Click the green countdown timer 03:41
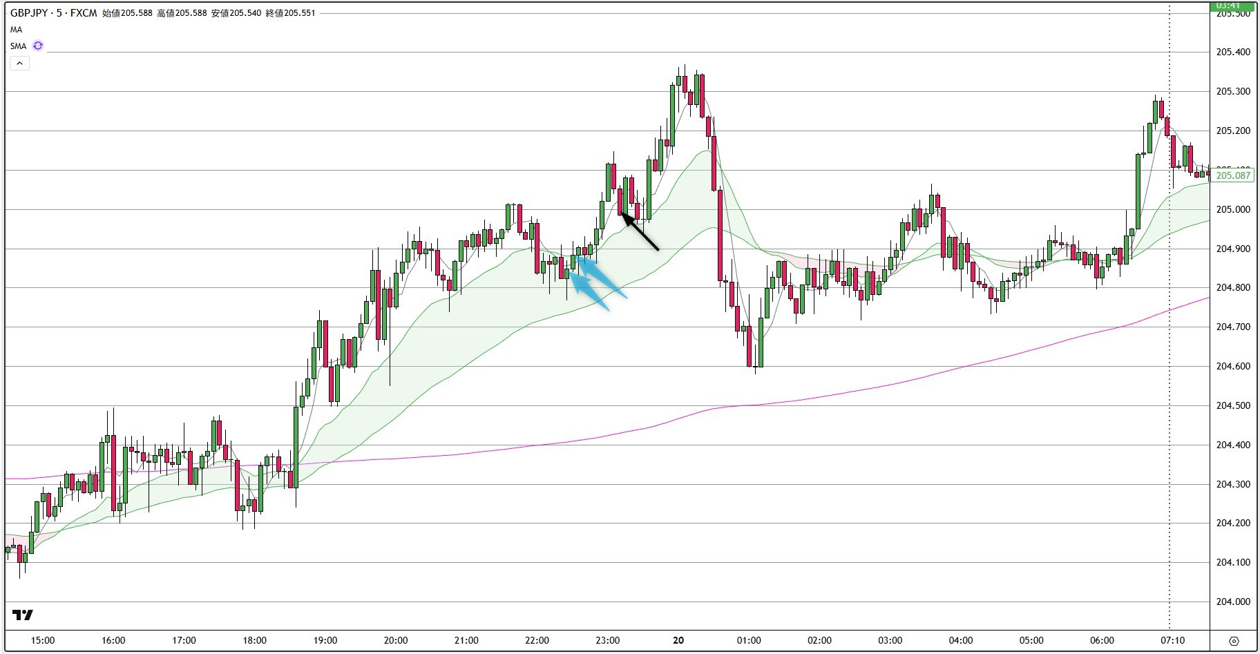This screenshot has width=1260, height=654. coord(1233,6)
